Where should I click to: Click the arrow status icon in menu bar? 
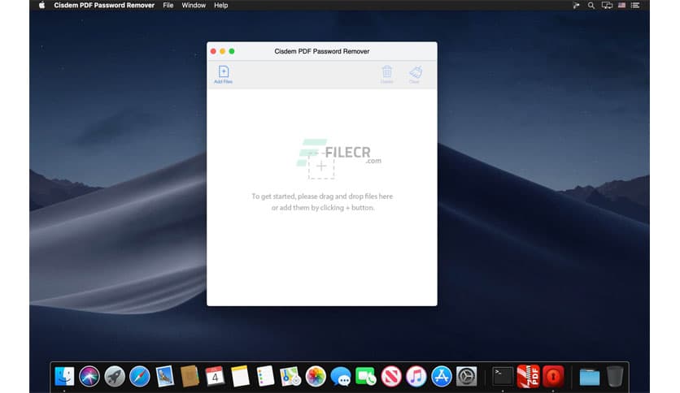(576, 5)
